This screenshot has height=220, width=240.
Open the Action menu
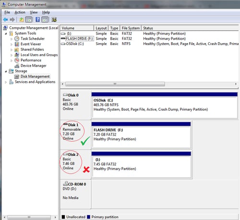click(20, 12)
